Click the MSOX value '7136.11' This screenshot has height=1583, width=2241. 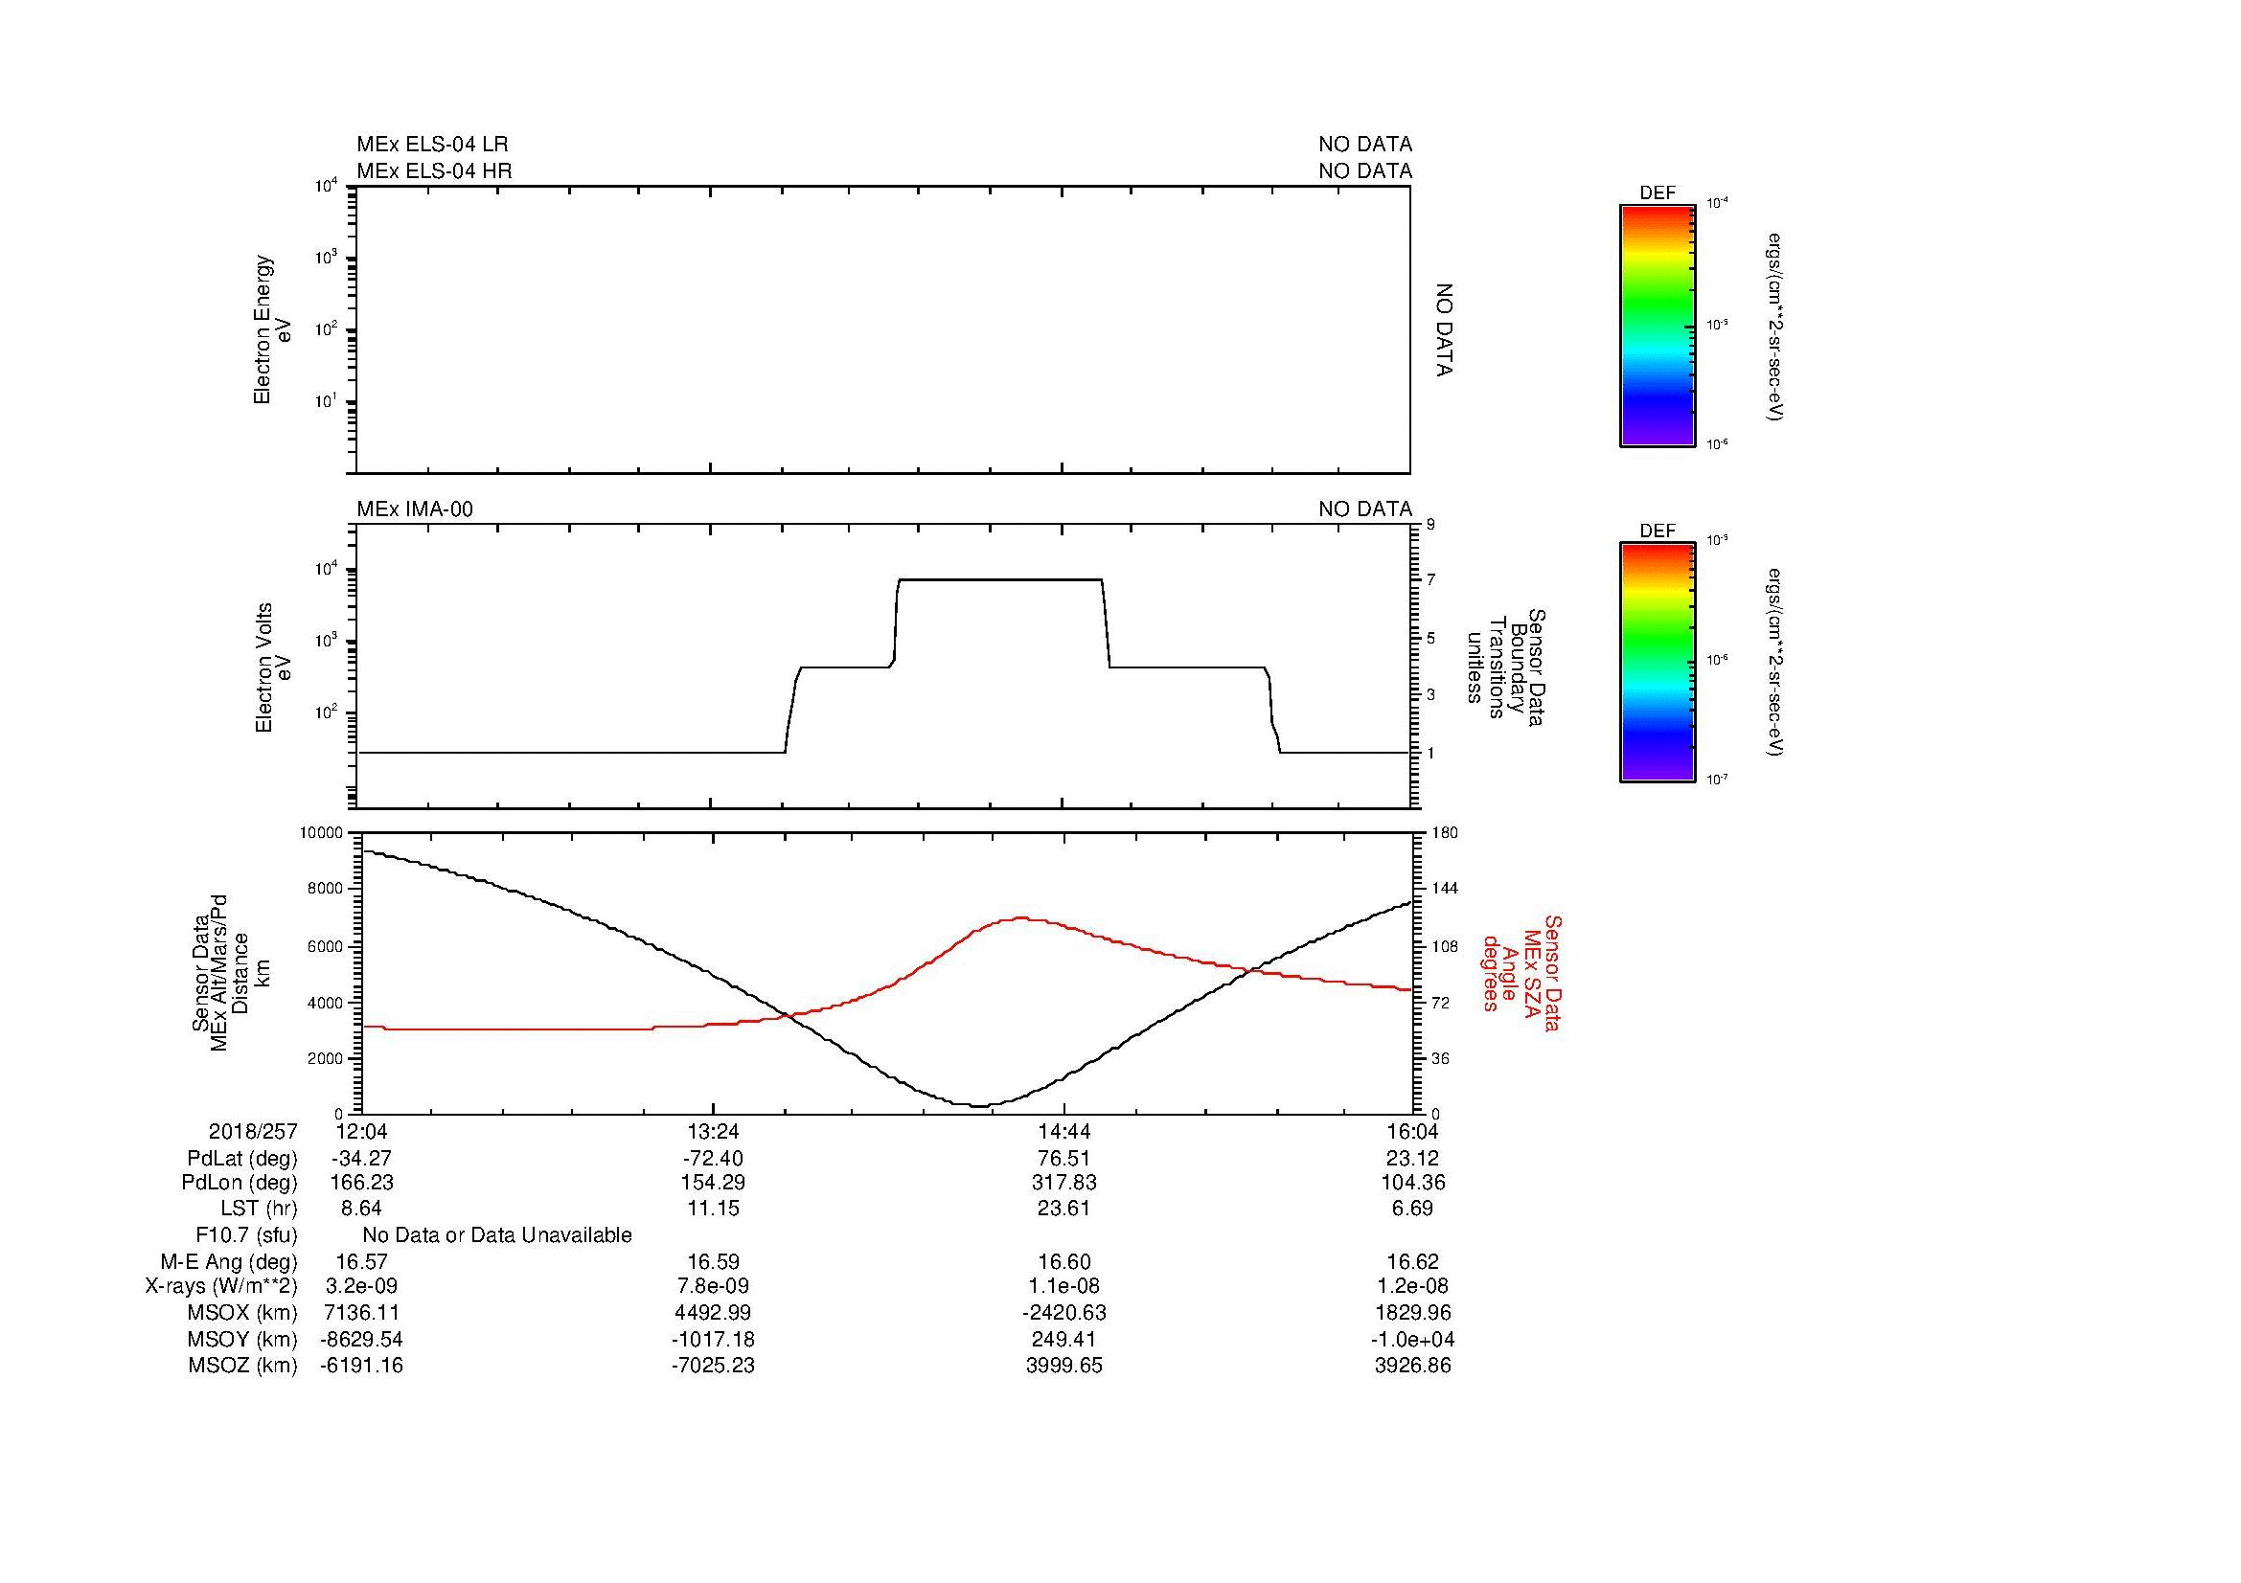click(362, 1314)
